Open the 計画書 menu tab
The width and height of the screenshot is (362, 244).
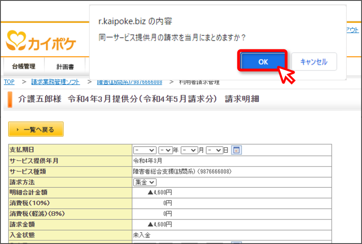point(65,67)
